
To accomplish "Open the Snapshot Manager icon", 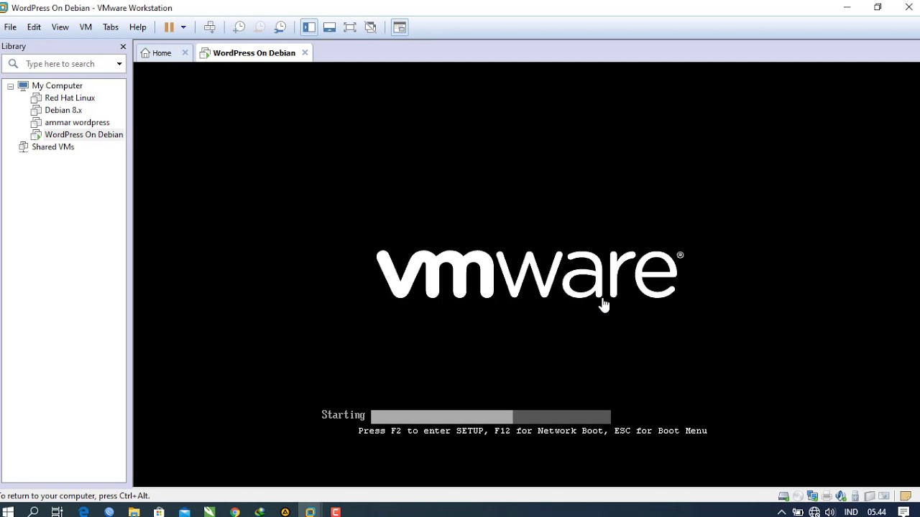I will click(280, 27).
